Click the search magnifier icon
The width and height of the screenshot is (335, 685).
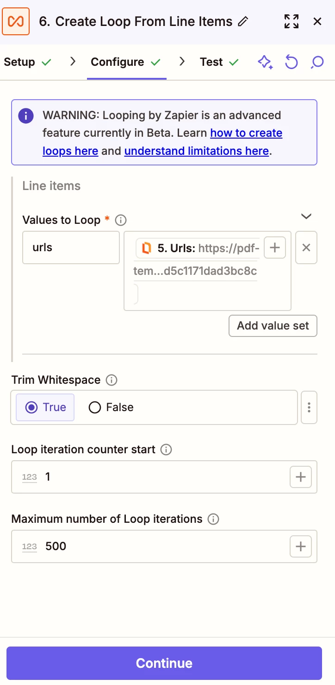click(x=317, y=62)
